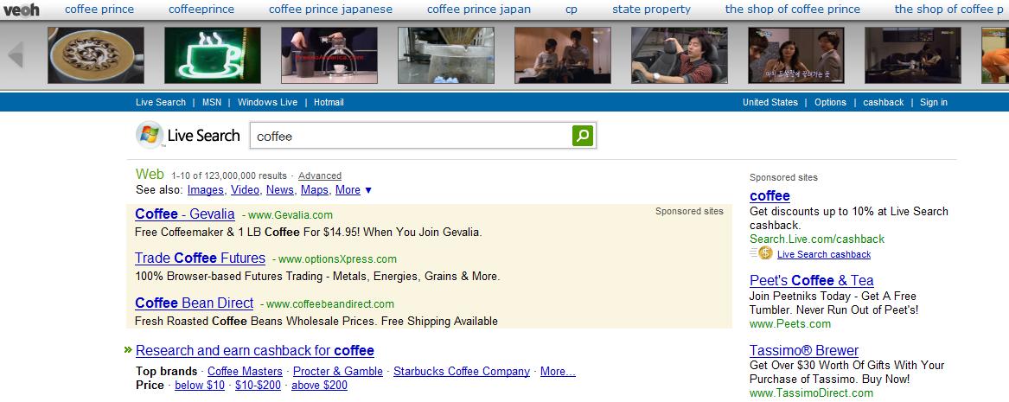
Task: Click the Advanced search link
Action: [x=320, y=175]
